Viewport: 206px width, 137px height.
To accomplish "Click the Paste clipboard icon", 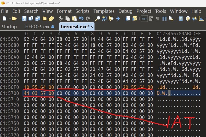I will pos(74,19).
